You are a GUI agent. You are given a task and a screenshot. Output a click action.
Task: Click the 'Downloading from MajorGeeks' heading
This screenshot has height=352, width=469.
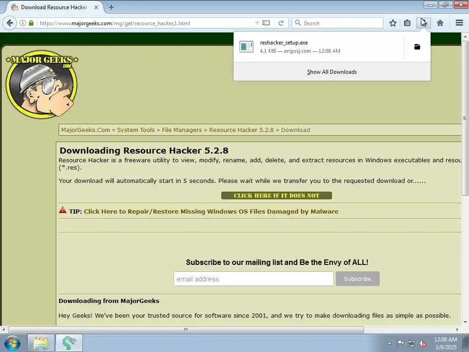click(x=109, y=301)
